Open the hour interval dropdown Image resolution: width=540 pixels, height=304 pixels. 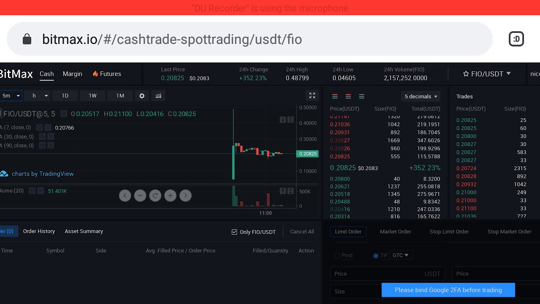(37, 96)
